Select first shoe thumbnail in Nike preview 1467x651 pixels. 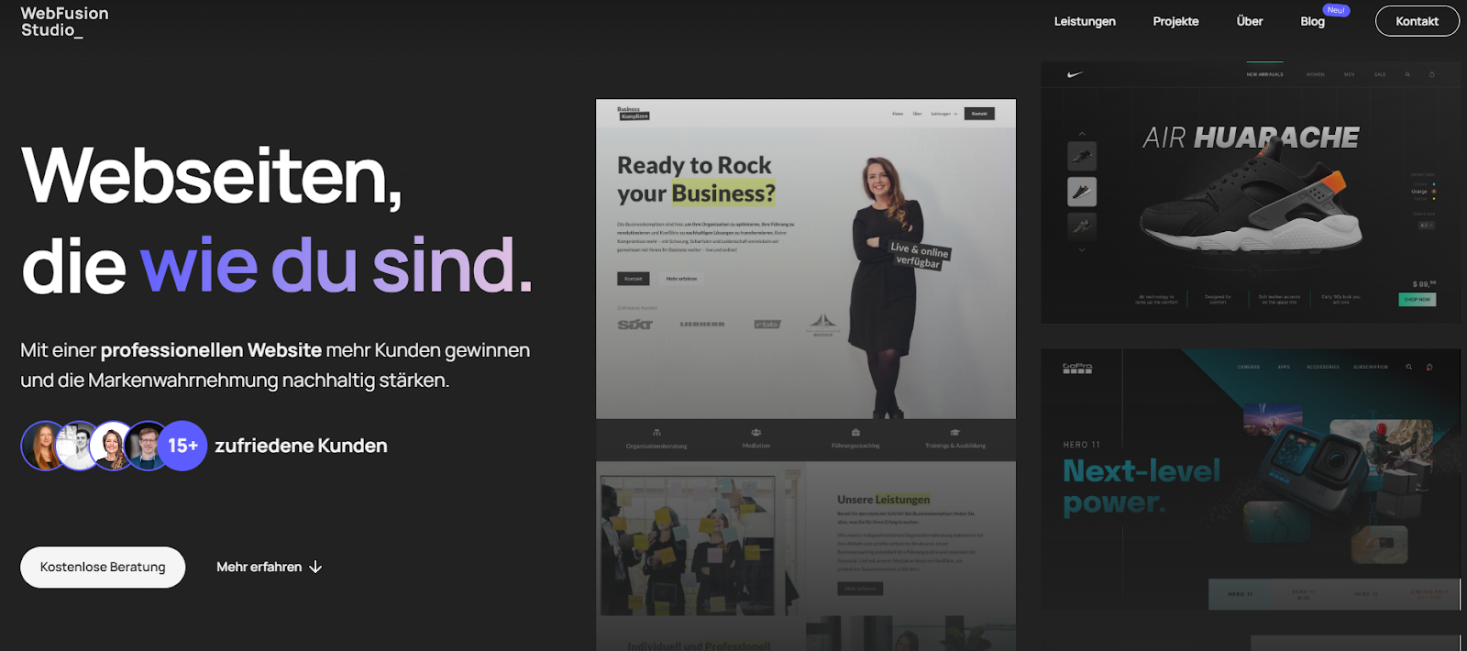click(1082, 156)
